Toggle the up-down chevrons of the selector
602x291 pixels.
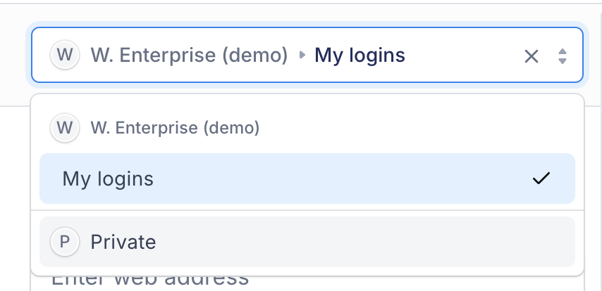coord(563,56)
